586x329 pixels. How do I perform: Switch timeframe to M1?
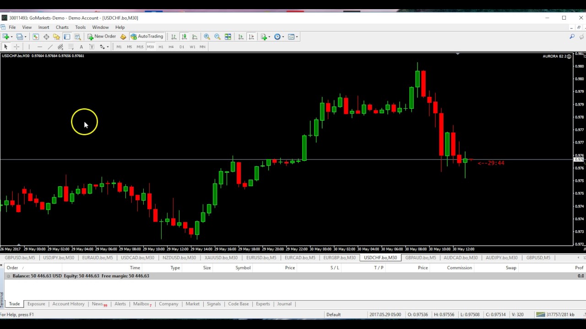[x=119, y=47]
